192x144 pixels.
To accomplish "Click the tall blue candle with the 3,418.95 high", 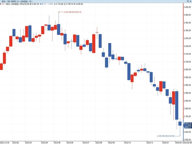I will pos(59,29).
